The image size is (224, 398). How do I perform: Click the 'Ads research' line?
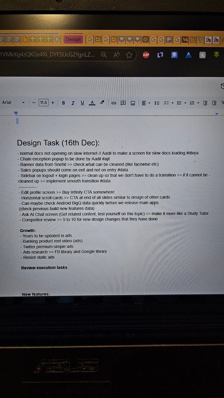(64, 252)
